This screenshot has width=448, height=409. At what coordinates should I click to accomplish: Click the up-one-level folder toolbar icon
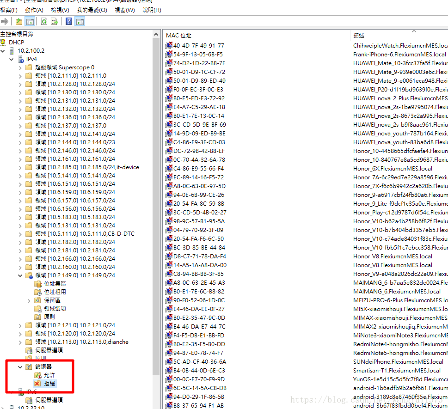pyautogui.click(x=19, y=21)
